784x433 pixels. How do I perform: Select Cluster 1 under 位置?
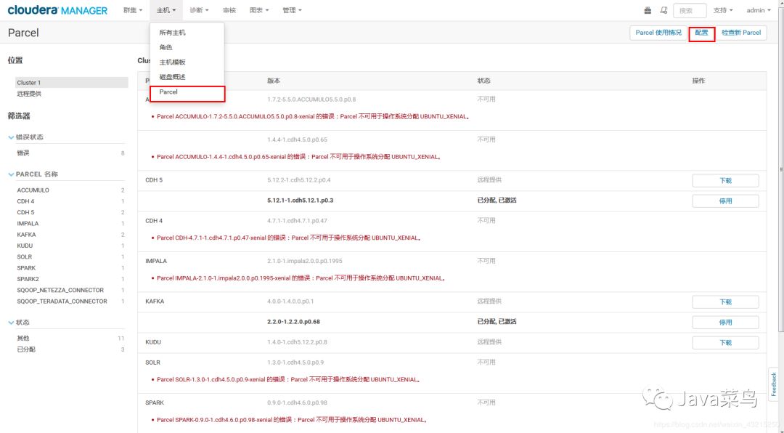click(x=71, y=83)
